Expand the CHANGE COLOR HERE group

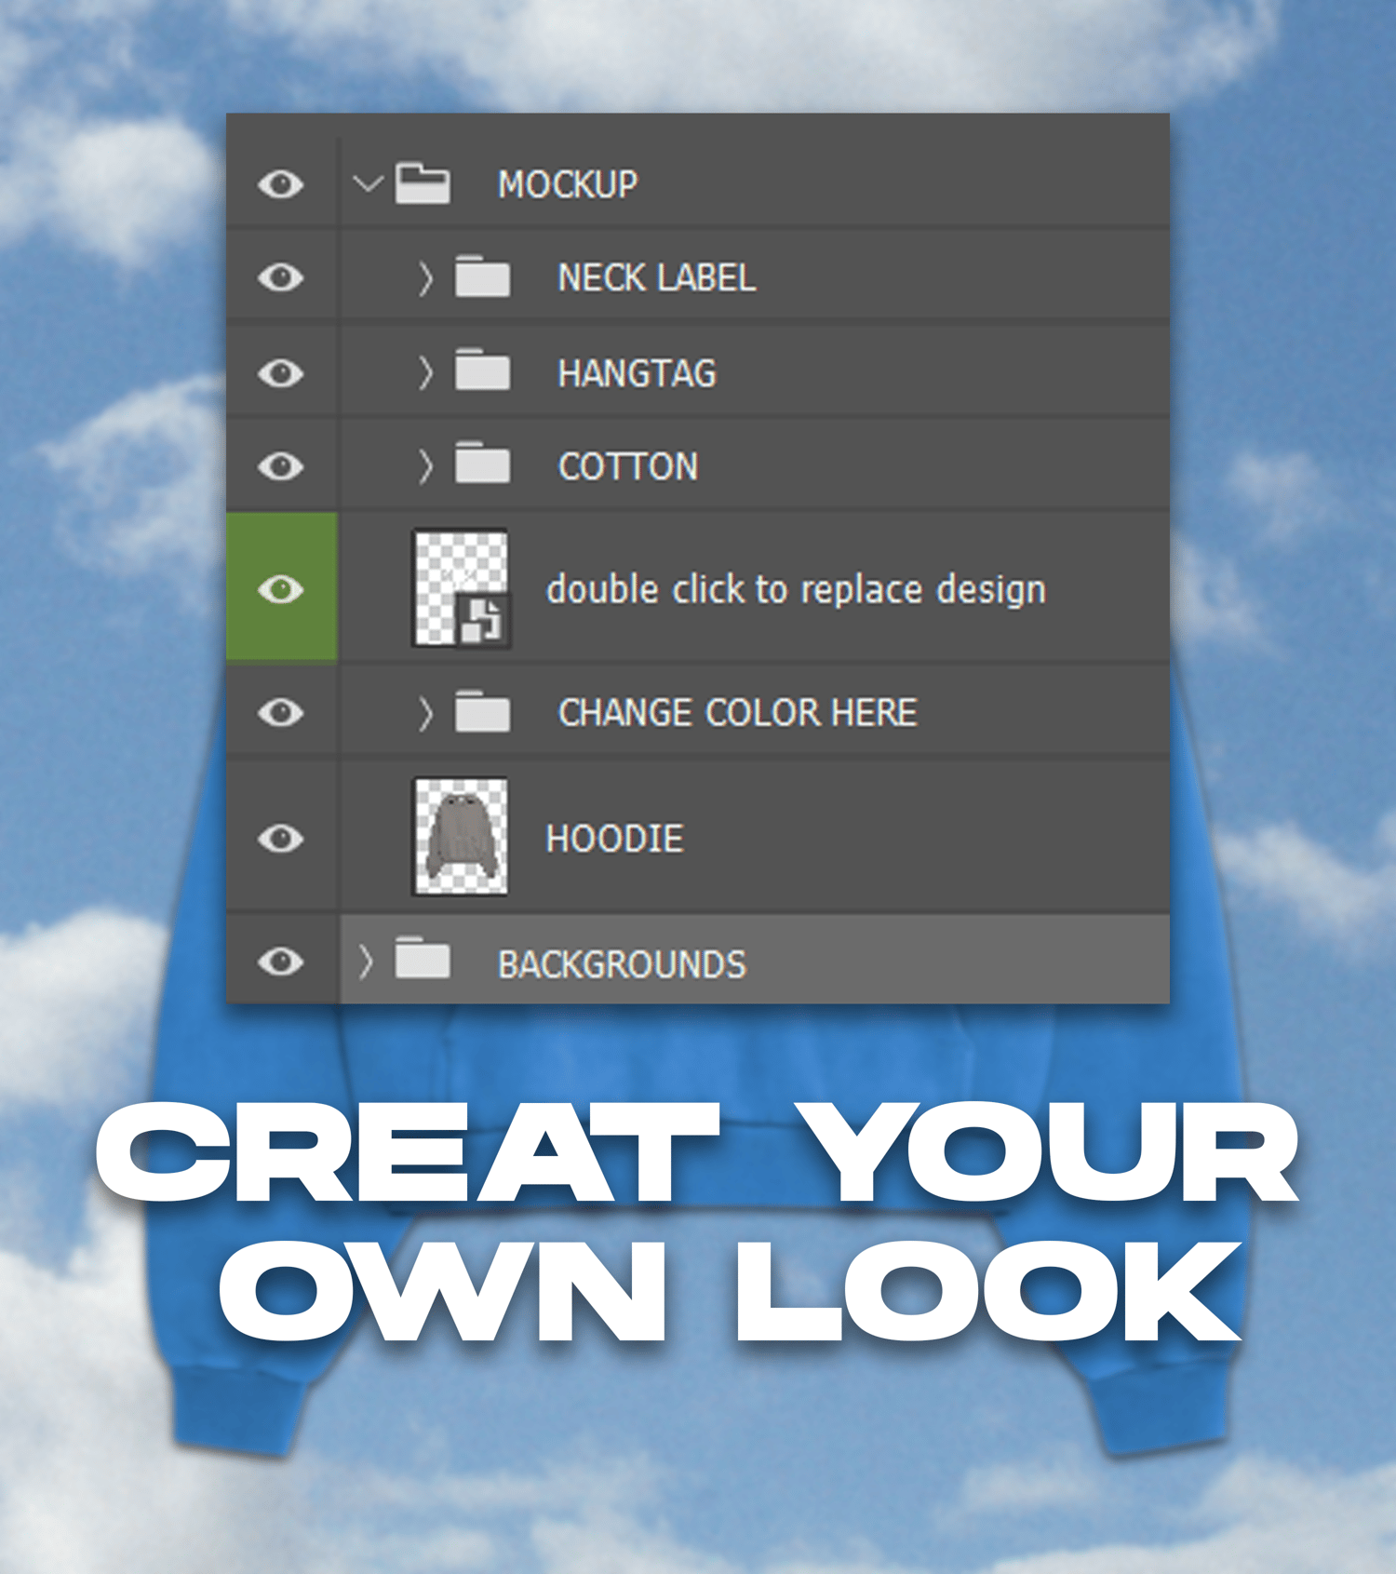[425, 714]
